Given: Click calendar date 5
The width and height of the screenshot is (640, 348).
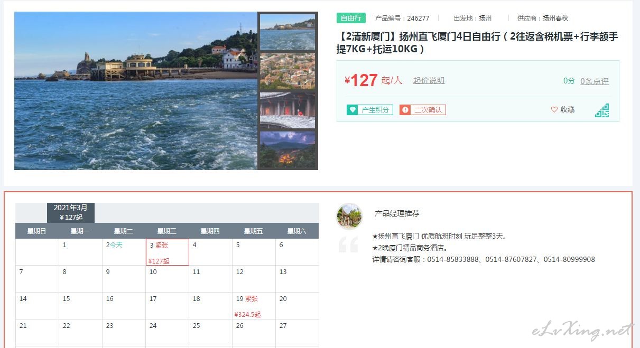Looking at the screenshot, I should [x=254, y=252].
